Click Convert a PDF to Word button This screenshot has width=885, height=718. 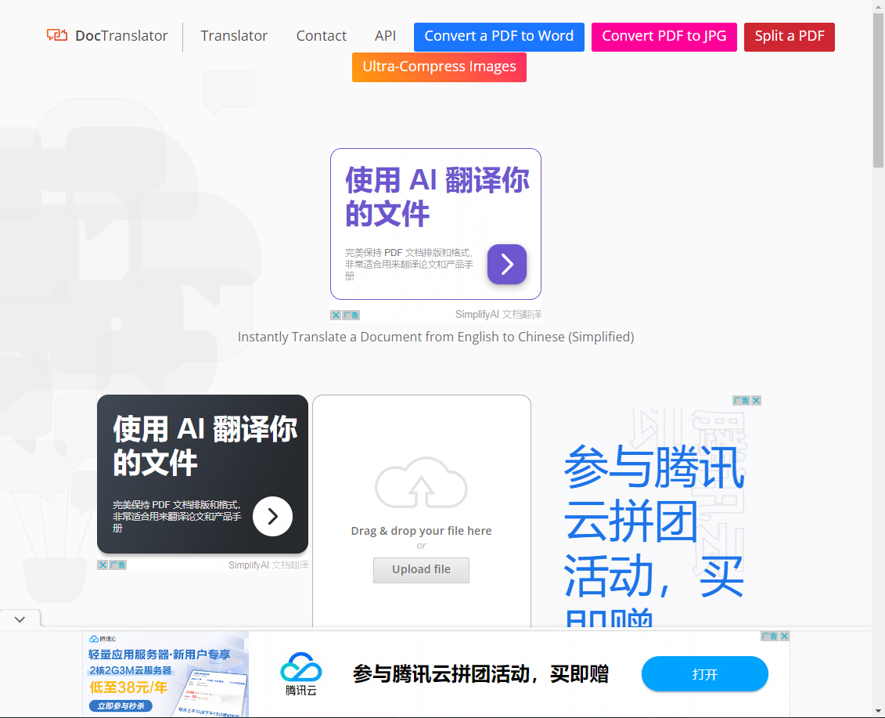499,37
